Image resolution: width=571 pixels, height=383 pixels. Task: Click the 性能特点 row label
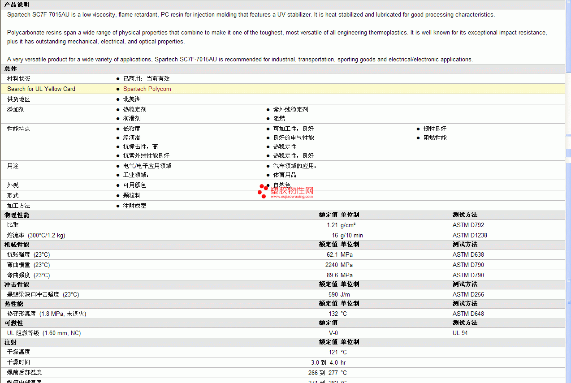[x=19, y=129]
